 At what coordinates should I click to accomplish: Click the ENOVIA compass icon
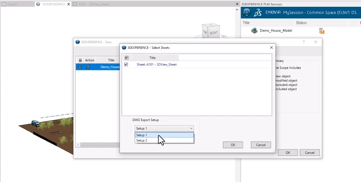[247, 12]
